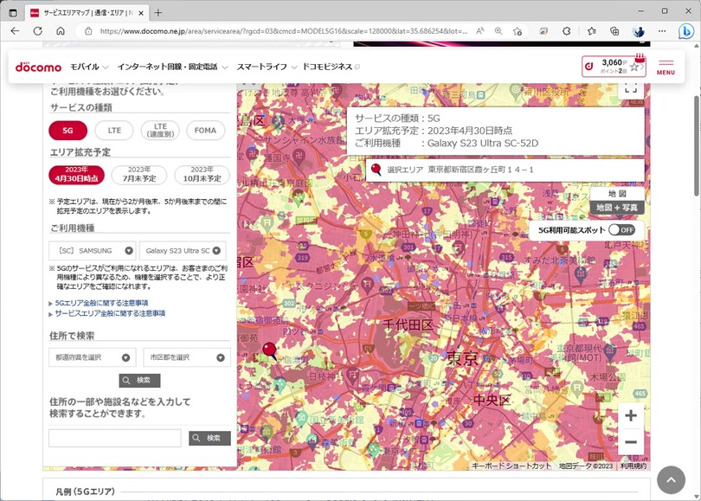The image size is (701, 501).
Task: Select 2023年4月30日時点 area option
Action: coord(76,175)
